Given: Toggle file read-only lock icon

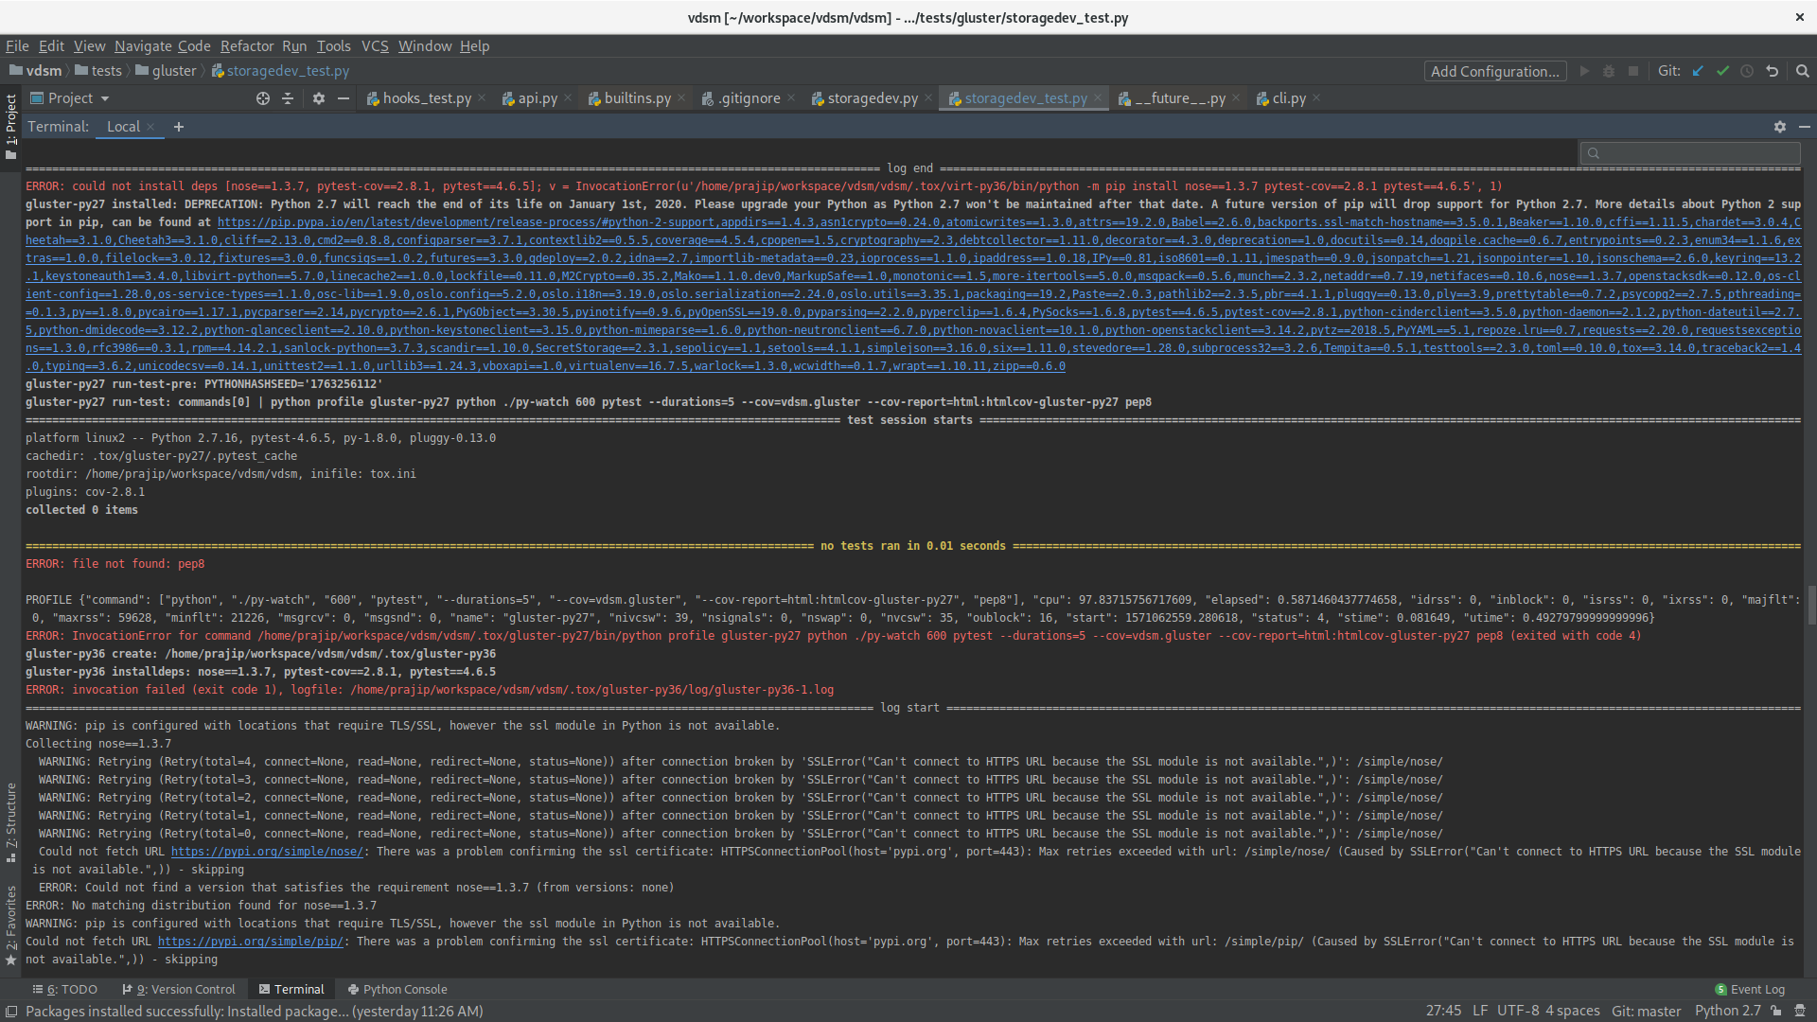Looking at the screenshot, I should point(1776,1011).
